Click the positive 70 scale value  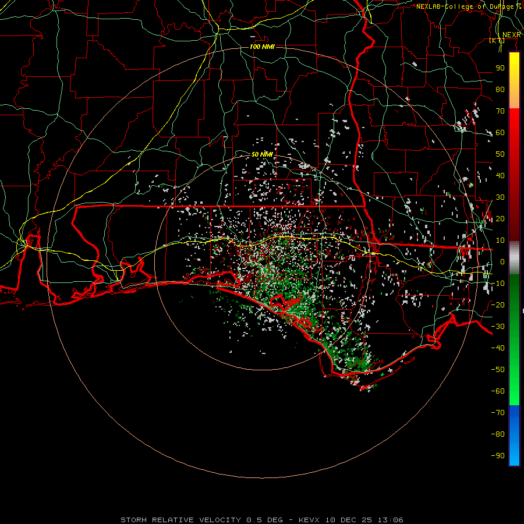click(x=500, y=111)
